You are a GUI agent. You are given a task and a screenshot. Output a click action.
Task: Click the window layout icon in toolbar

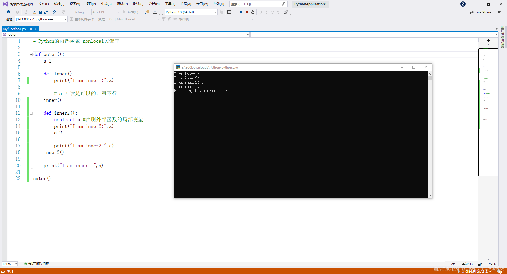pos(229,12)
